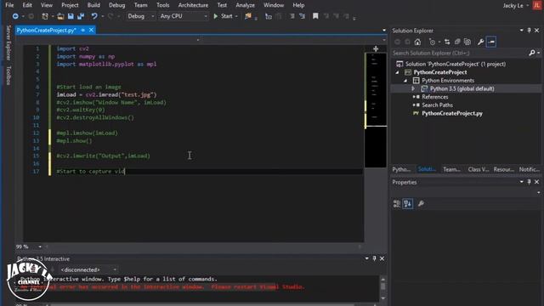The width and height of the screenshot is (544, 306).
Task: Click the Categorized view icon in Properties
Action: [x=397, y=204]
